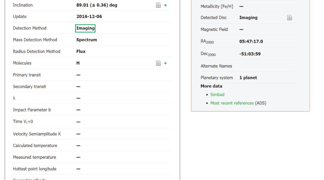Open the Inclination reference document icon
This screenshot has width=324, height=180.
coord(158,5)
